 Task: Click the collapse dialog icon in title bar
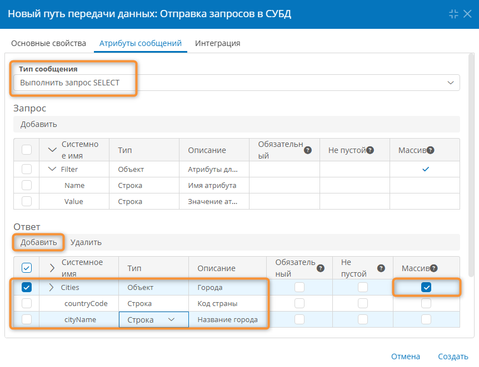pos(453,14)
